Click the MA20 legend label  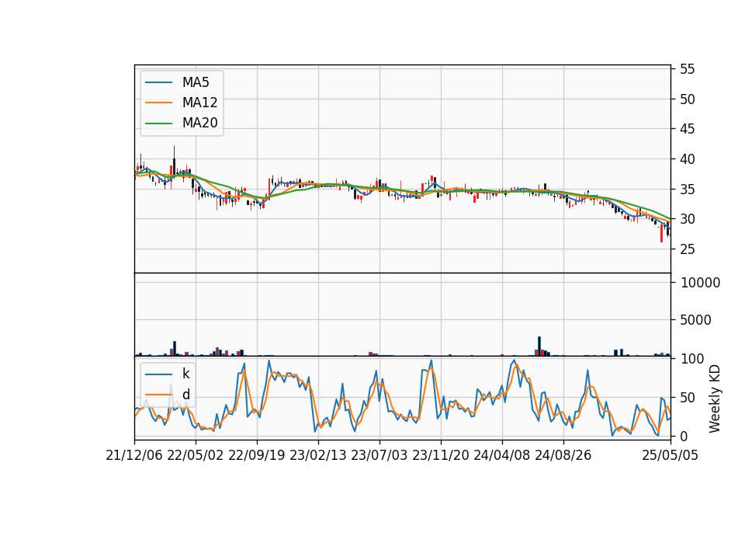(x=199, y=123)
